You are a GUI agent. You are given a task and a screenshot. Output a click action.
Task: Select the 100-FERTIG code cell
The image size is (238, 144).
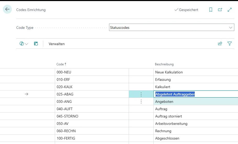click(x=92, y=138)
